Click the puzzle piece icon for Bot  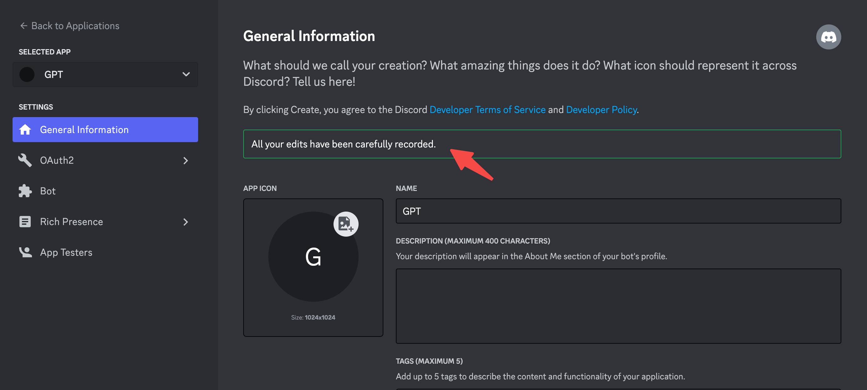25,191
